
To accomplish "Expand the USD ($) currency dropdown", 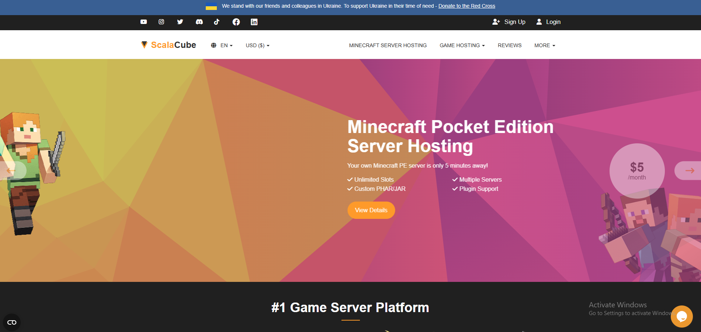I will click(x=258, y=45).
